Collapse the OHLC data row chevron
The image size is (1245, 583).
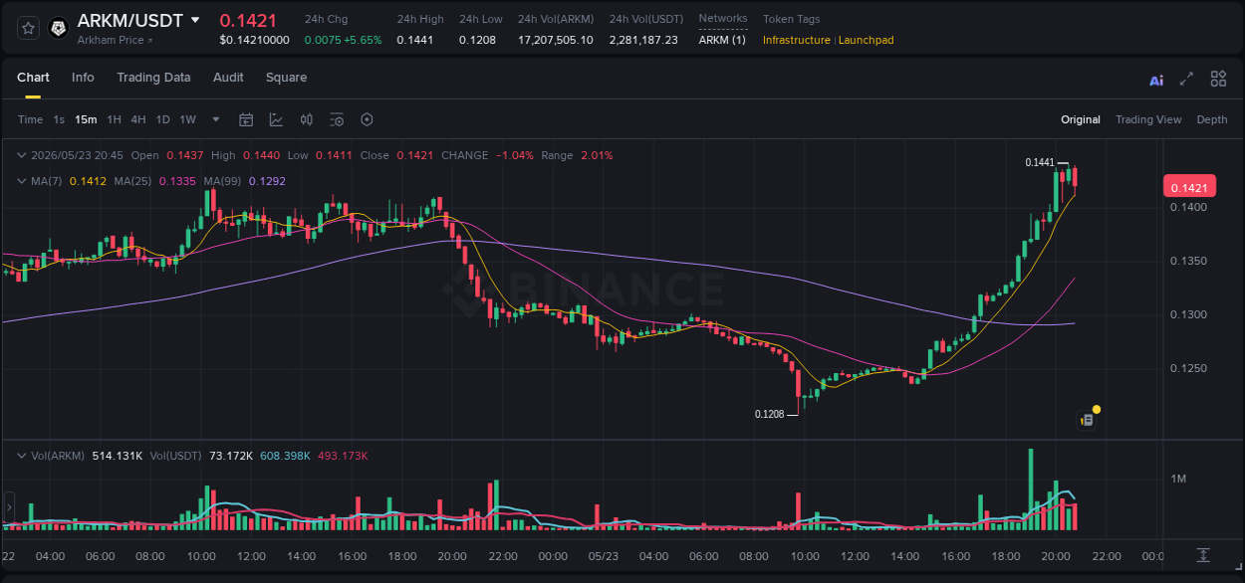coord(22,155)
